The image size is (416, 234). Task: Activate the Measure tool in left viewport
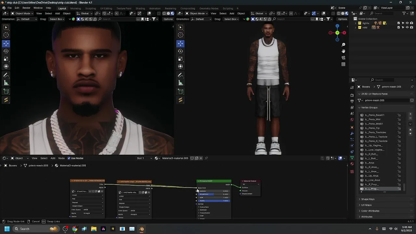pos(6,83)
